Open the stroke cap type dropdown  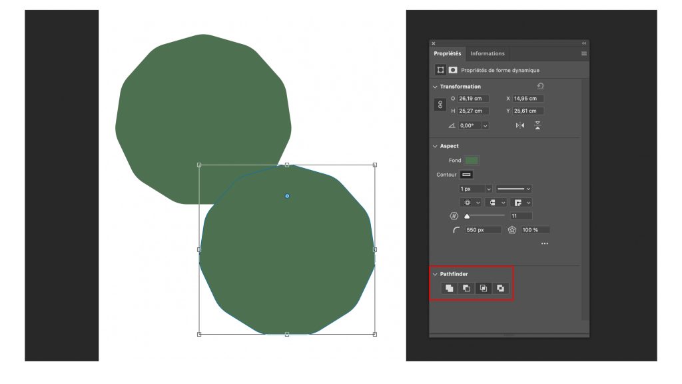click(496, 203)
